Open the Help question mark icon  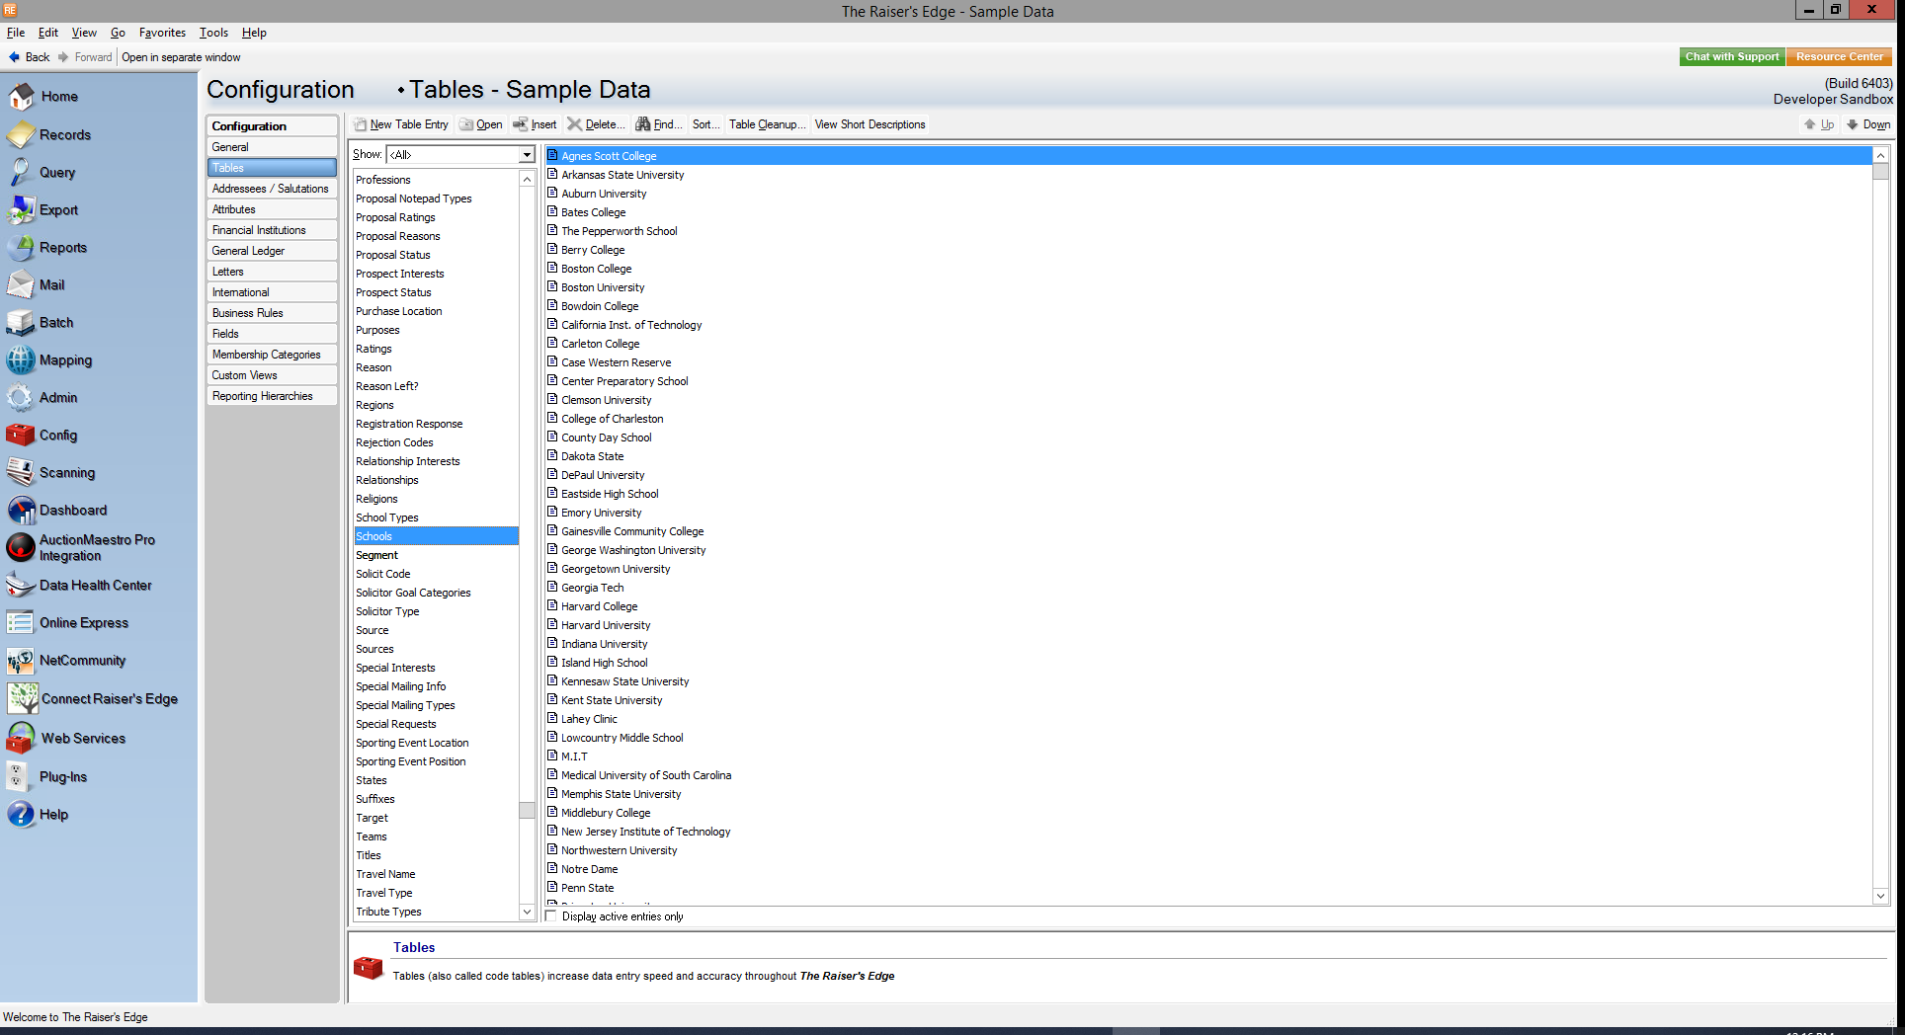tap(21, 815)
